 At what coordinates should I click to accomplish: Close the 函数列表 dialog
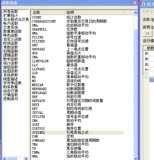pyautogui.click(x=135, y=3)
